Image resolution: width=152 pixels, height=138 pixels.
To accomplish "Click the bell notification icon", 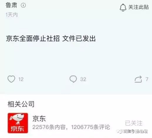I will point(123,7).
